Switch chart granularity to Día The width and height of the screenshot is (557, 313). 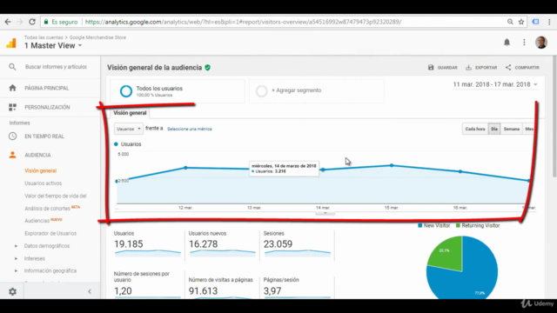(x=494, y=129)
